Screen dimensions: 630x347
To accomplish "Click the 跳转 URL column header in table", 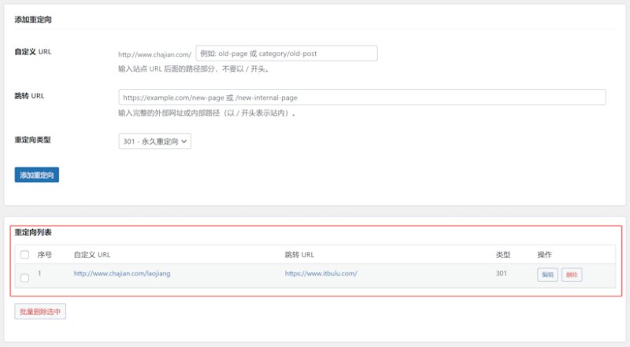I will pos(299,255).
